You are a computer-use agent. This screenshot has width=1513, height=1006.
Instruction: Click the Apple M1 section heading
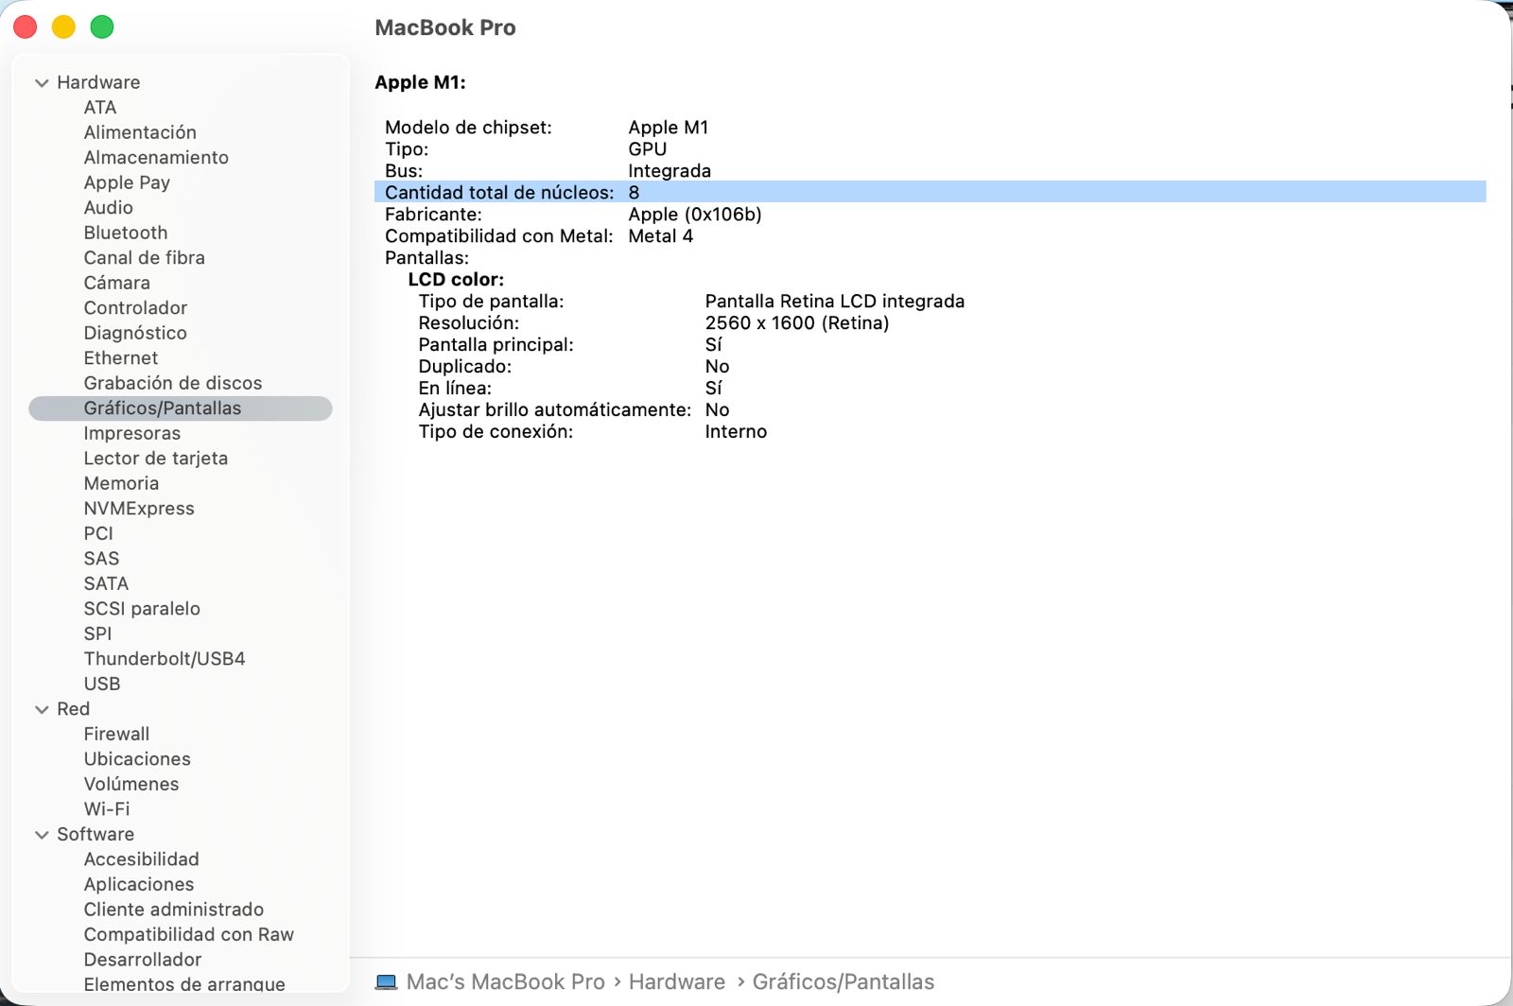420,82
